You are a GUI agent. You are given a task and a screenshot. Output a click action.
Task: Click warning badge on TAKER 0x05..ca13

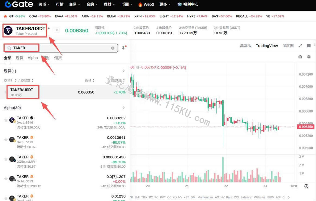coord(32,137)
